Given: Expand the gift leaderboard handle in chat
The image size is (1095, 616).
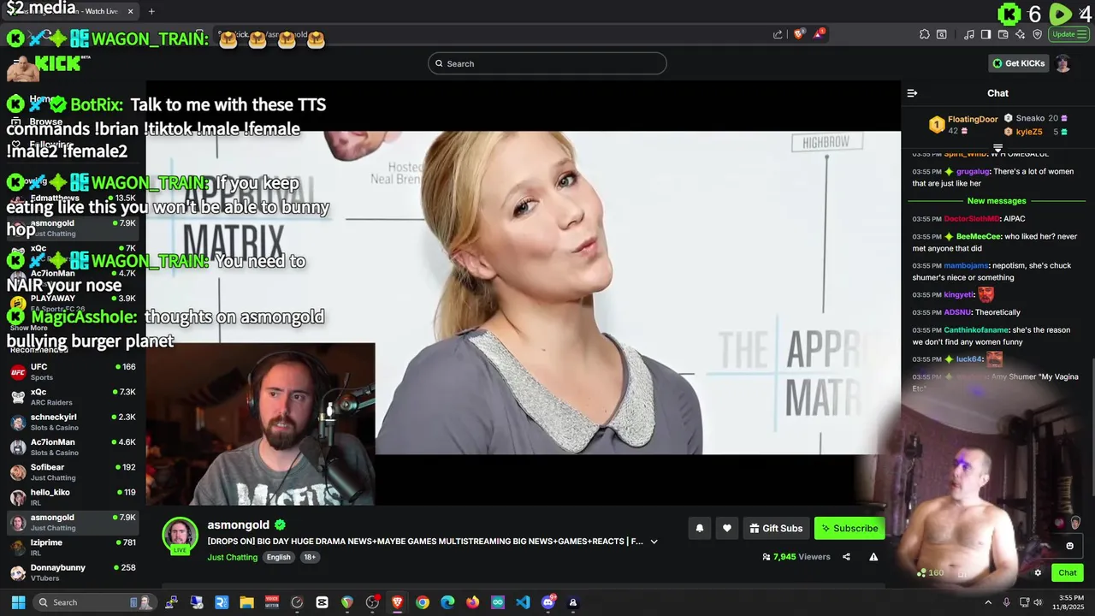Looking at the screenshot, I should point(997,148).
